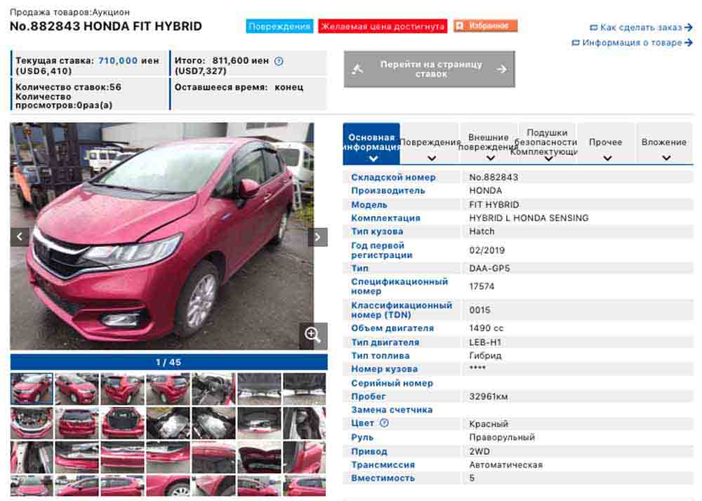The width and height of the screenshot is (702, 501).
Task: Expand the Вложение section chevron
Action: tap(666, 159)
